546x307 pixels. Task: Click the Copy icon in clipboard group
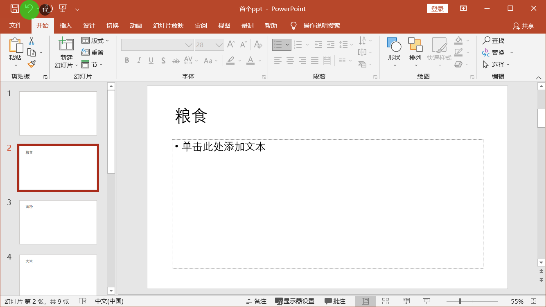pos(32,52)
